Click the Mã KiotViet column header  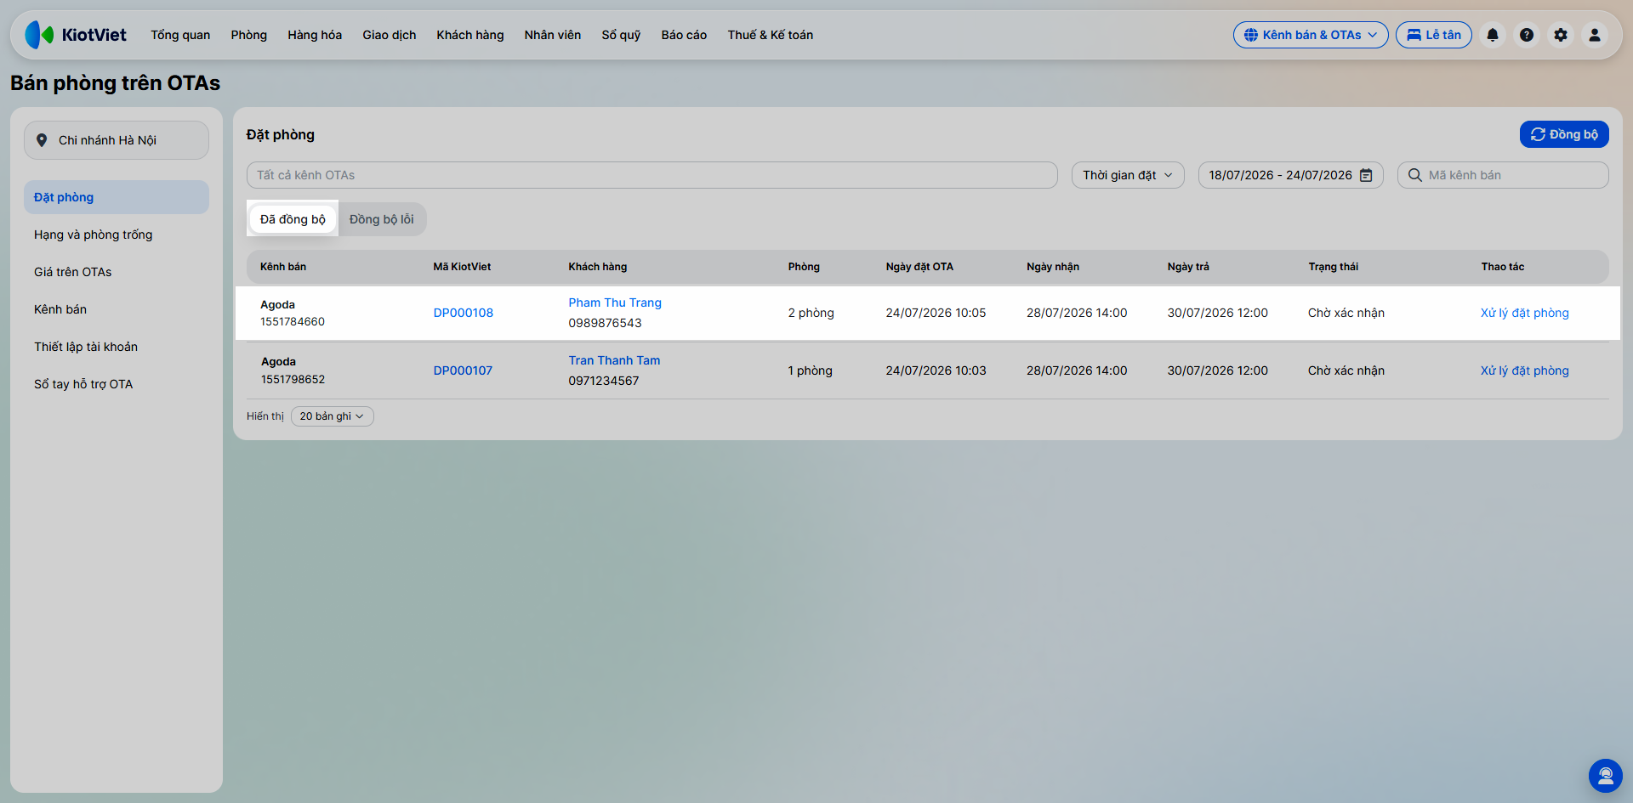[x=462, y=267]
